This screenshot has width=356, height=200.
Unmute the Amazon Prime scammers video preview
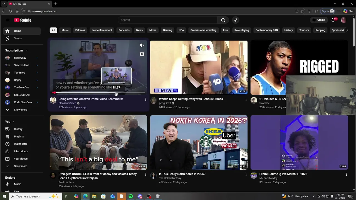click(x=142, y=45)
